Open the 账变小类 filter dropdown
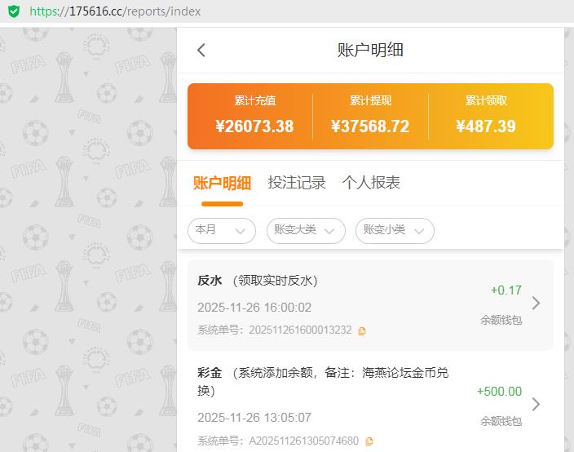 coord(395,231)
